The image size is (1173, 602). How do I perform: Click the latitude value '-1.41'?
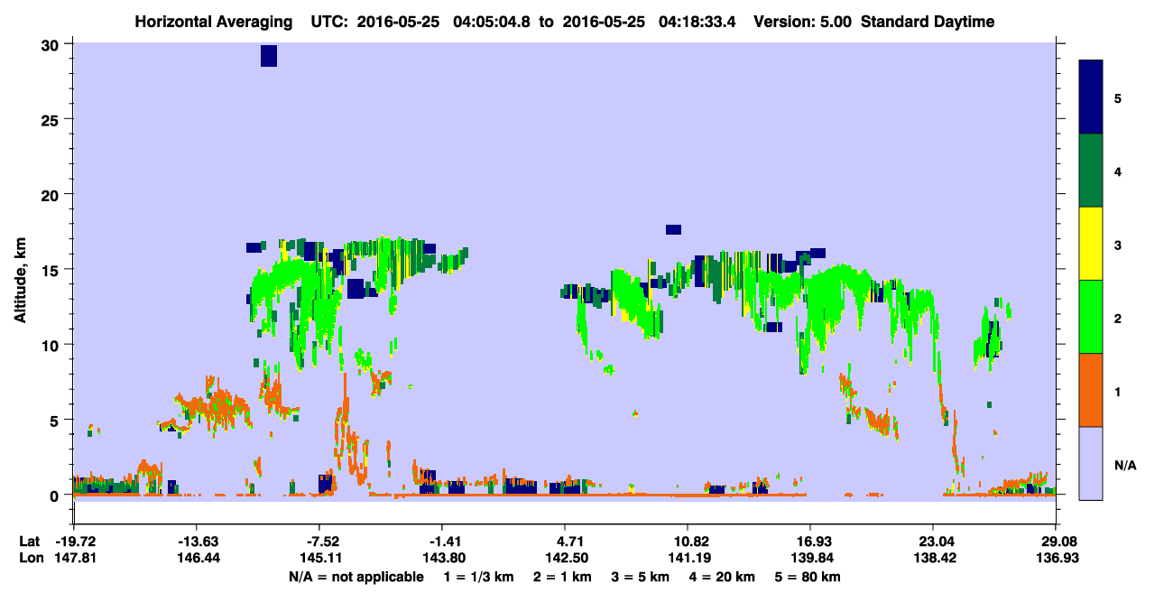click(x=442, y=542)
